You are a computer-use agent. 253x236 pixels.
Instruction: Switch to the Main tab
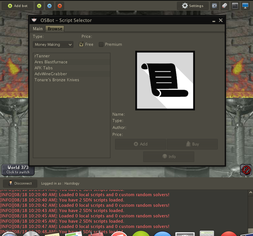38,29
